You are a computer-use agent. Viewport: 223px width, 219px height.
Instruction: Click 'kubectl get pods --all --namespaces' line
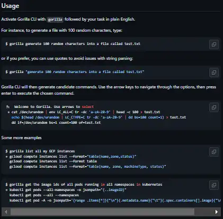click(x=44, y=195)
